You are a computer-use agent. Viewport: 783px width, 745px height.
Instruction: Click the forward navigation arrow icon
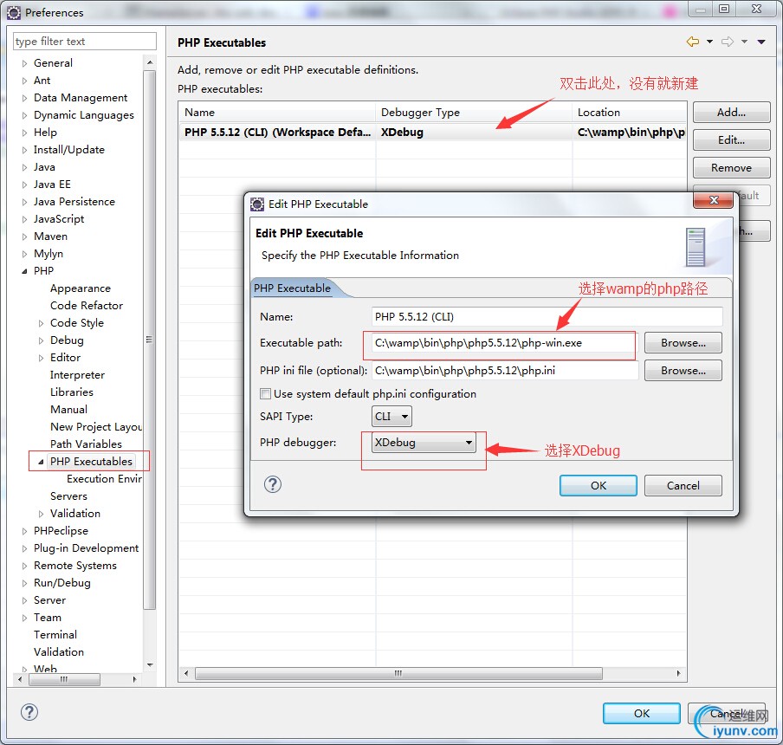(728, 42)
